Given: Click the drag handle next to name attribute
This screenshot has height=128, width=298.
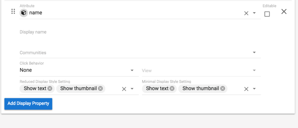Looking at the screenshot, I should [13, 11].
